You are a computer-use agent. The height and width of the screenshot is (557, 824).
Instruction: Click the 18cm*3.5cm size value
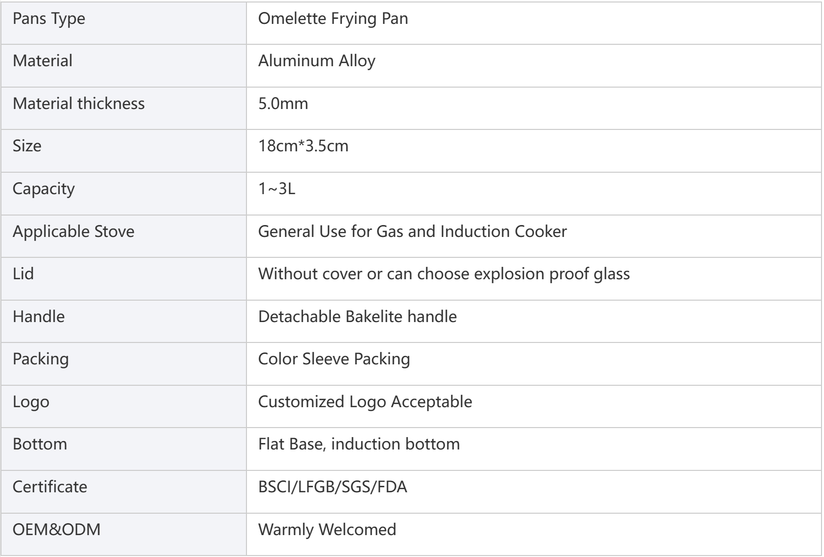pos(303,146)
